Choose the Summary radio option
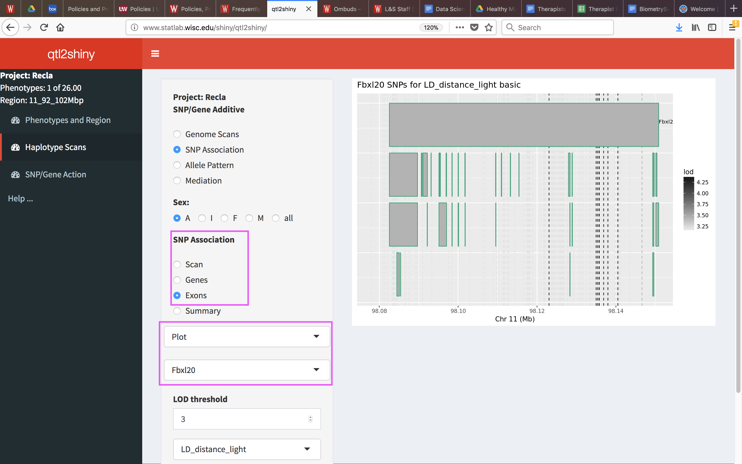 (x=177, y=311)
